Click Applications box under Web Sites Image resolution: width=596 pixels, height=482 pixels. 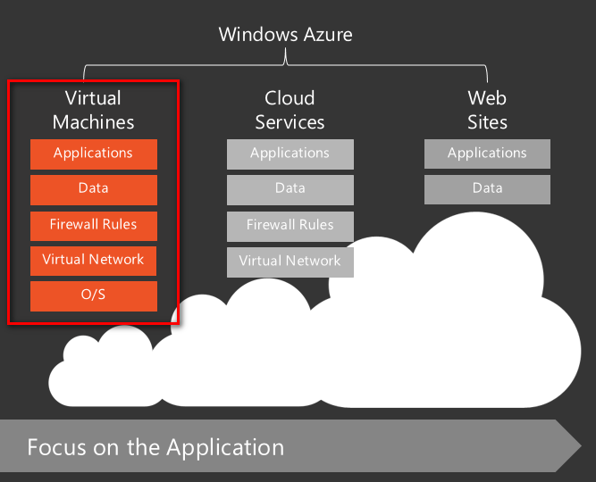click(x=487, y=154)
